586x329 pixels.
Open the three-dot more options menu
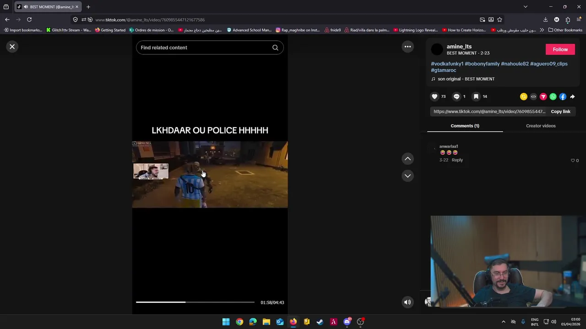[407, 47]
